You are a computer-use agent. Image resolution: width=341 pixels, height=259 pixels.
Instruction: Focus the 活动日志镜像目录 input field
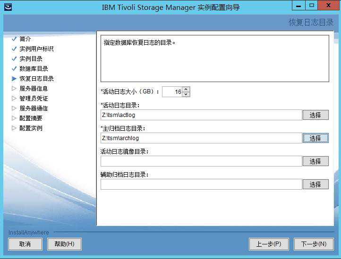coord(201,161)
